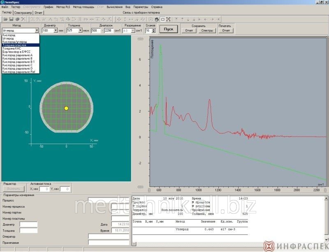Screen dimensions: 329x252
Task: Click yellow measurement point on wafer map
Action: pyautogui.click(x=66, y=108)
